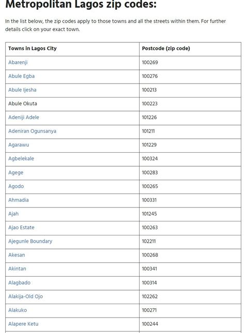Click the Abule Ijesha link
The width and height of the screenshot is (245, 333).
point(22,90)
